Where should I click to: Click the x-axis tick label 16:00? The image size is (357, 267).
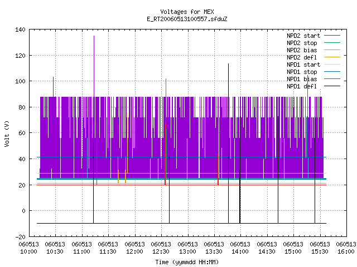(x=346, y=252)
